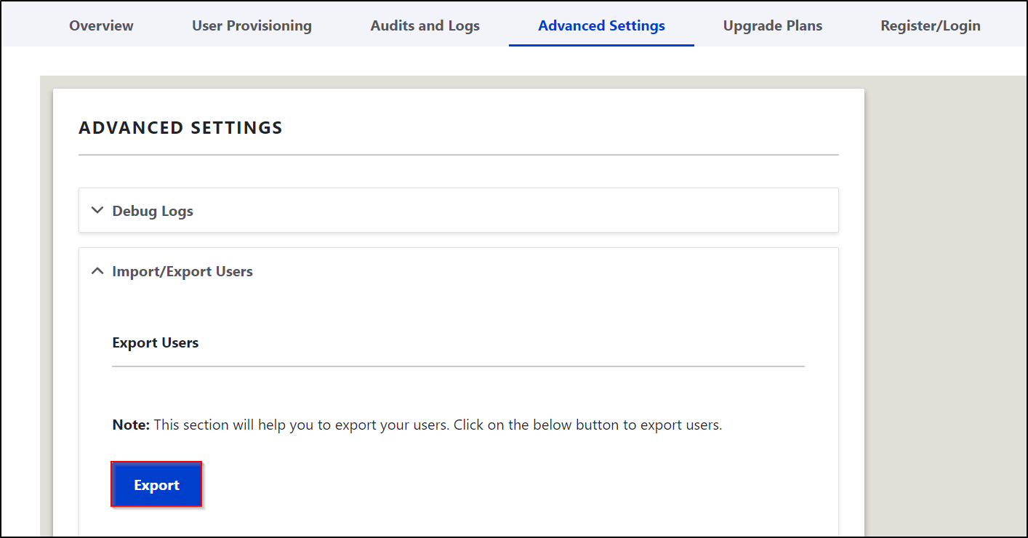Image resolution: width=1028 pixels, height=538 pixels.
Task: Click the Export Users subheading
Action: 156,343
